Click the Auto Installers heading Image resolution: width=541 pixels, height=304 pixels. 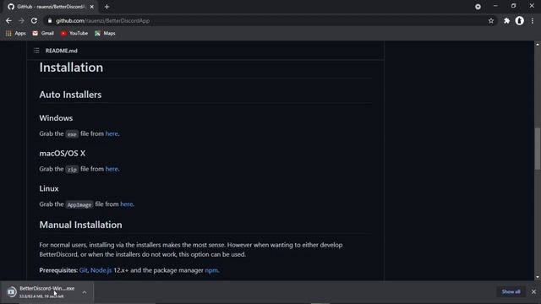point(70,95)
